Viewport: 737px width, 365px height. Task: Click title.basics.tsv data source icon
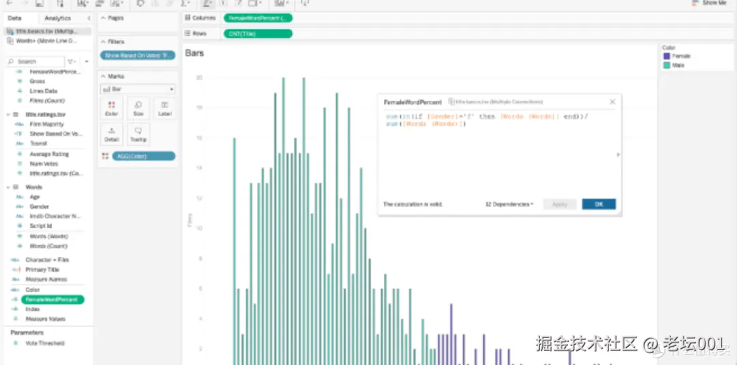[10, 31]
